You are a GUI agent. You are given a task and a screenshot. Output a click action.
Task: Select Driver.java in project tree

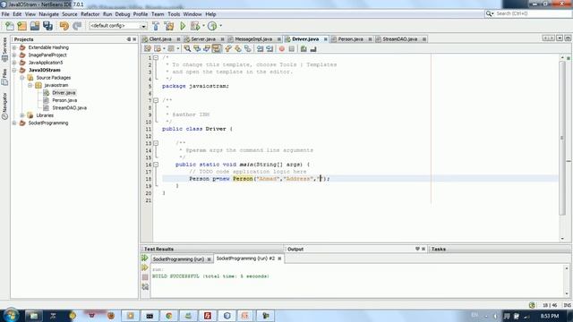point(64,93)
